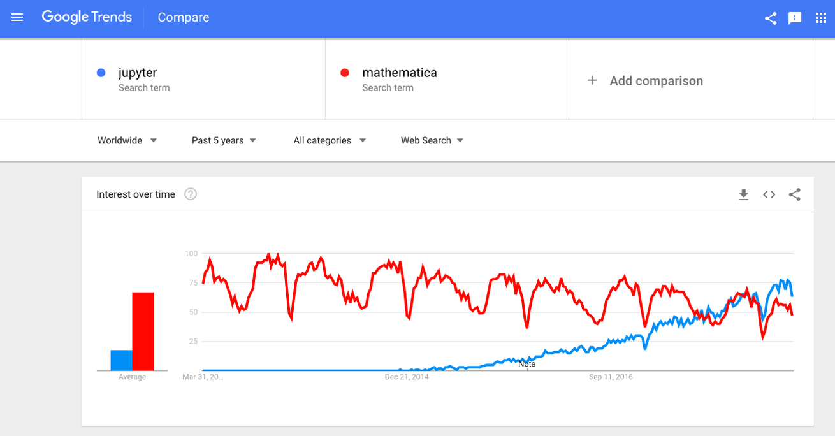835x436 pixels.
Task: Click the Google Trends logo
Action: pos(87,18)
